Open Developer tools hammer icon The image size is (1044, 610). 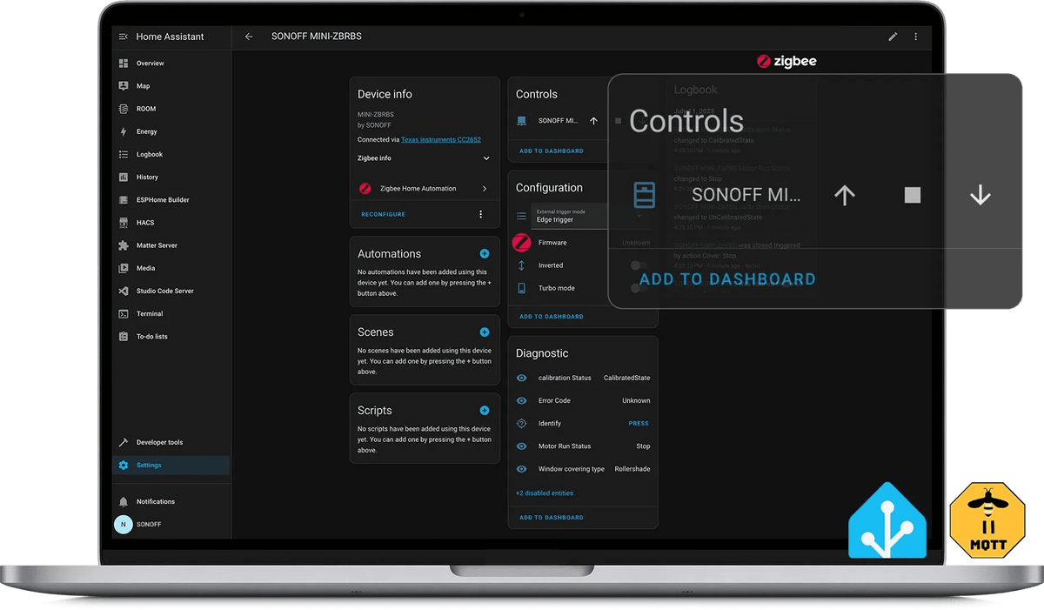124,442
